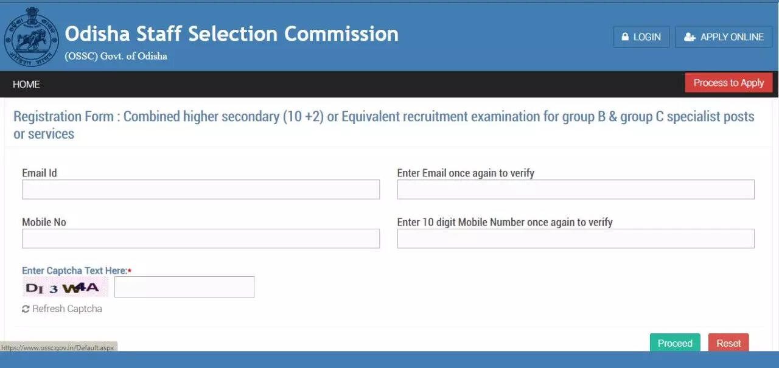The width and height of the screenshot is (779, 368).
Task: Click the captcha image
Action: click(x=65, y=287)
